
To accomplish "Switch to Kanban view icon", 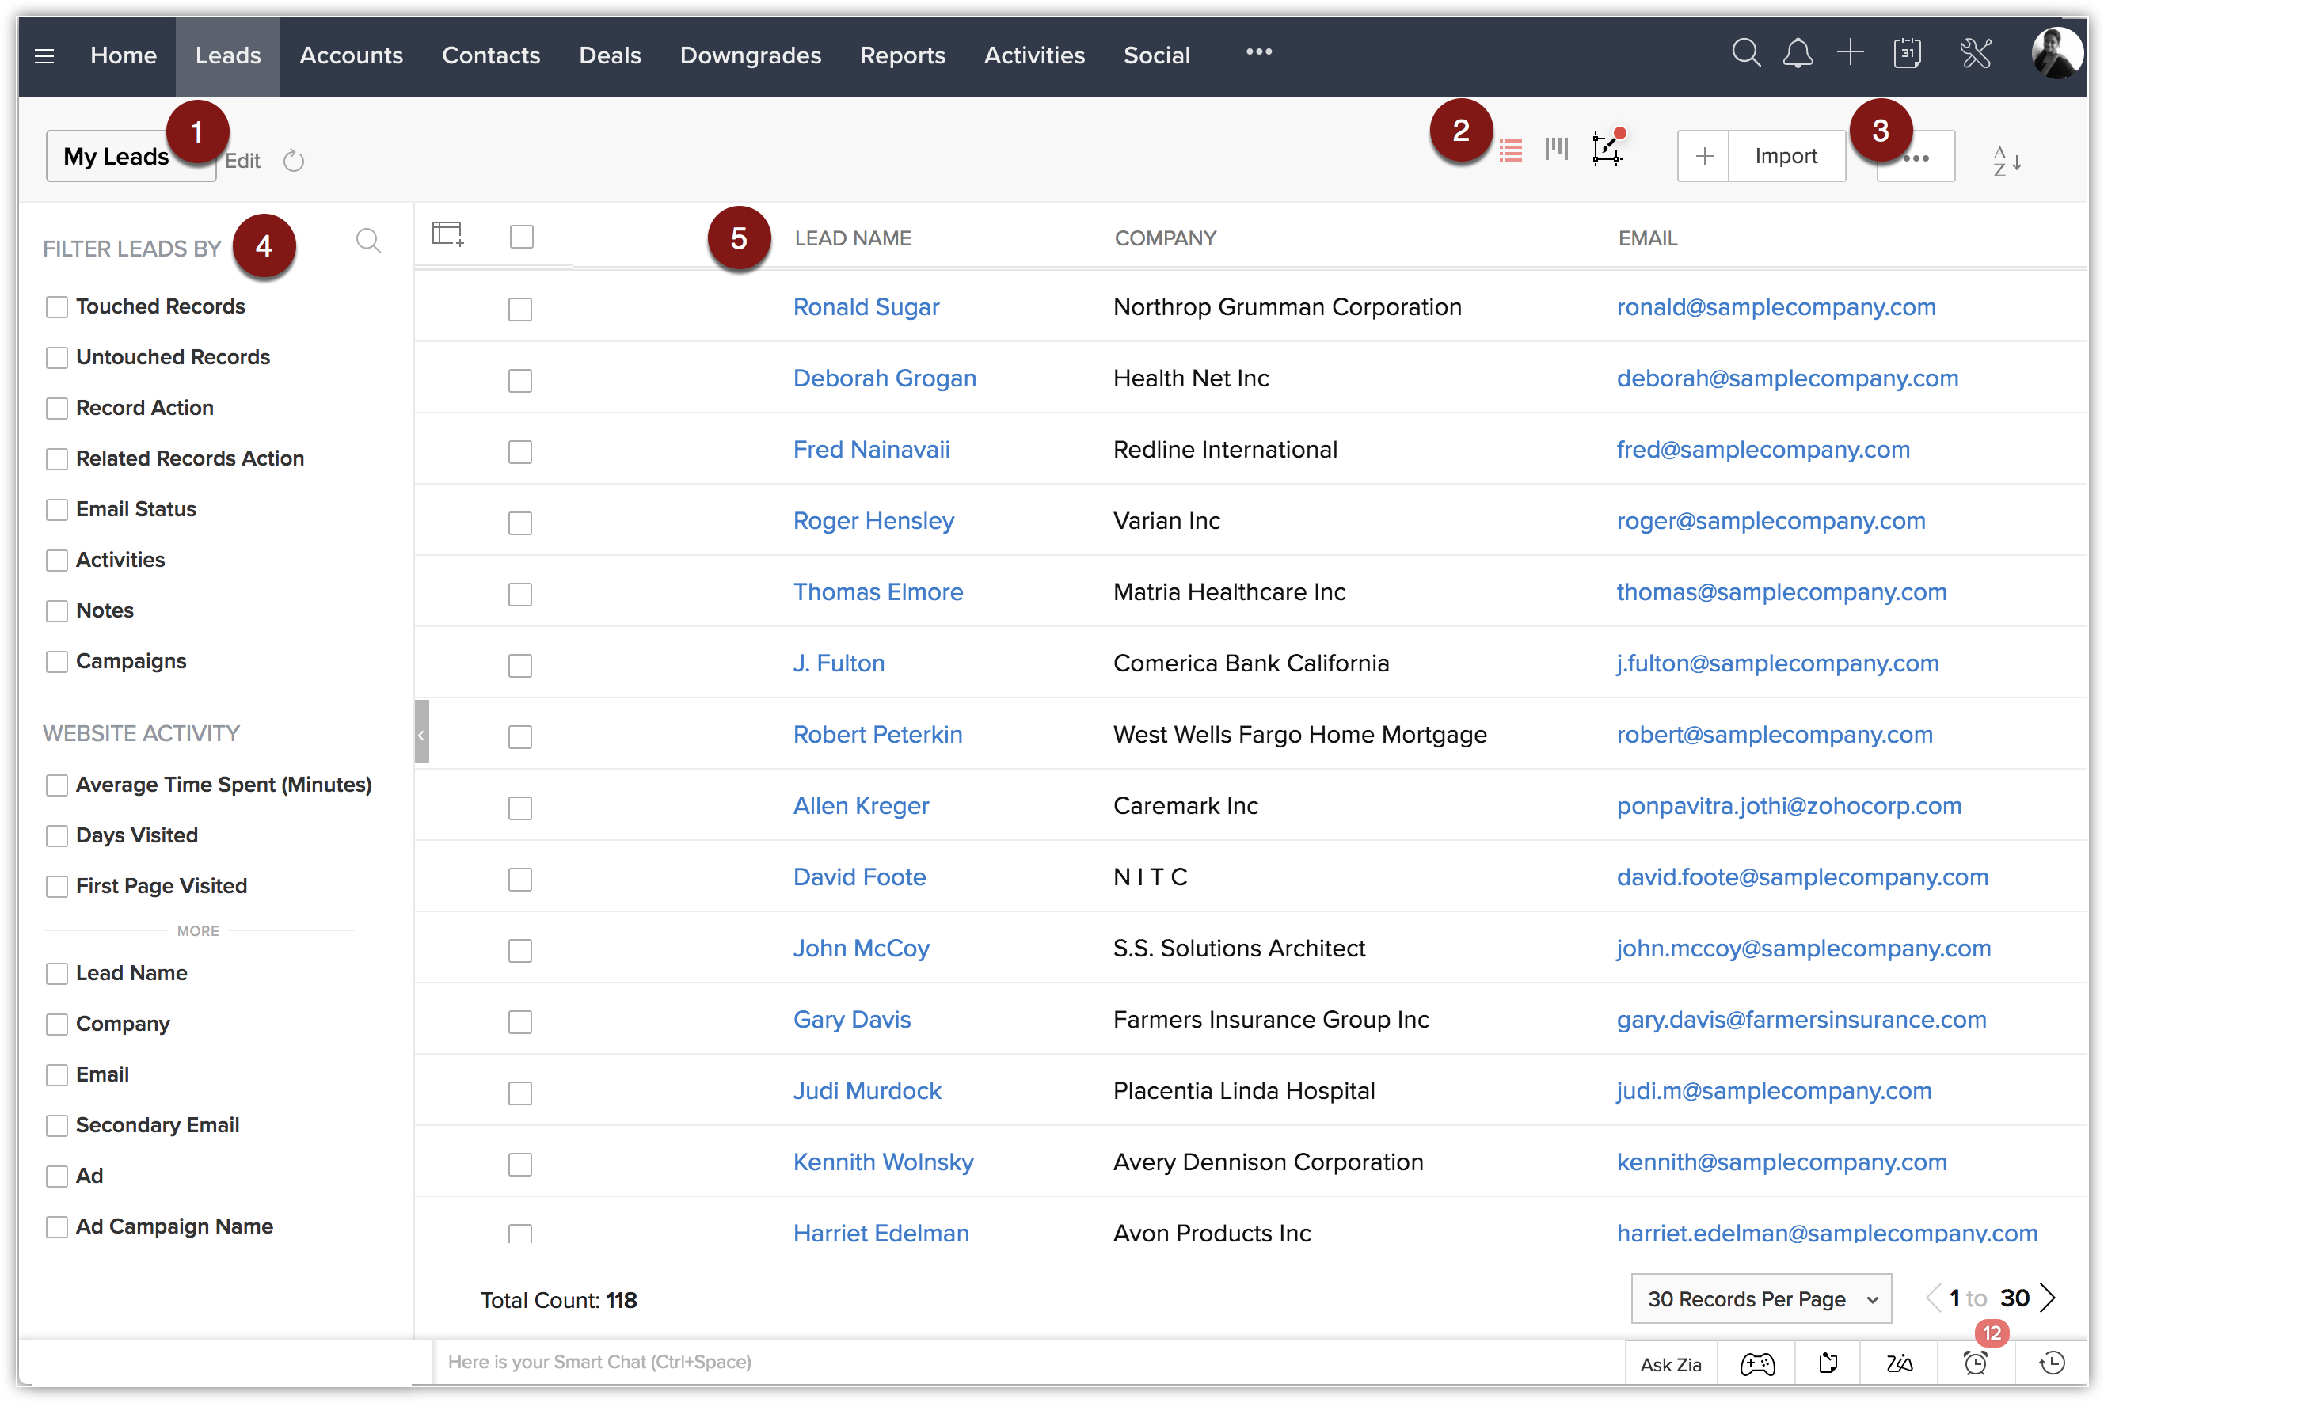I will pos(1557,149).
